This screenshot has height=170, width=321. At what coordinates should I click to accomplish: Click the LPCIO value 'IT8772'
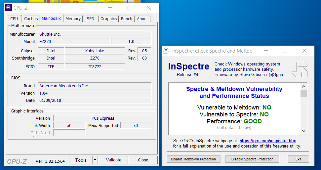(95, 66)
